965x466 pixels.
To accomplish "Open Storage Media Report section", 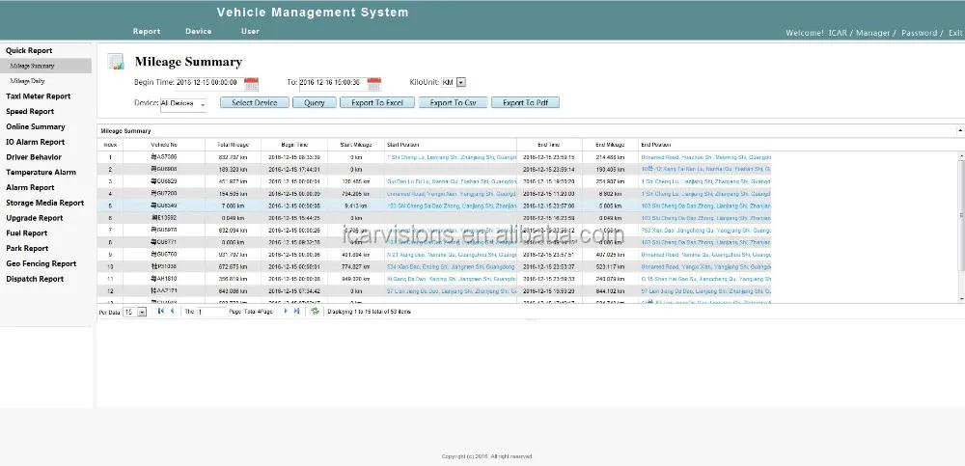I will (x=45, y=203).
